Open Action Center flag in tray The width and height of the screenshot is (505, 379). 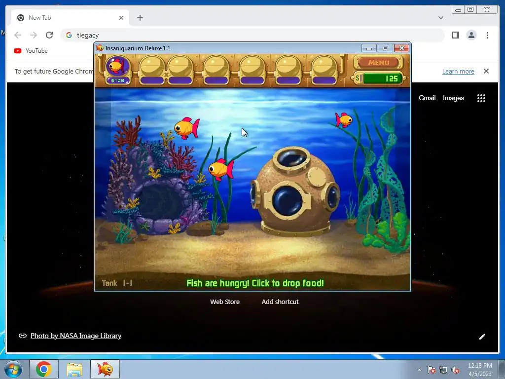[431, 370]
